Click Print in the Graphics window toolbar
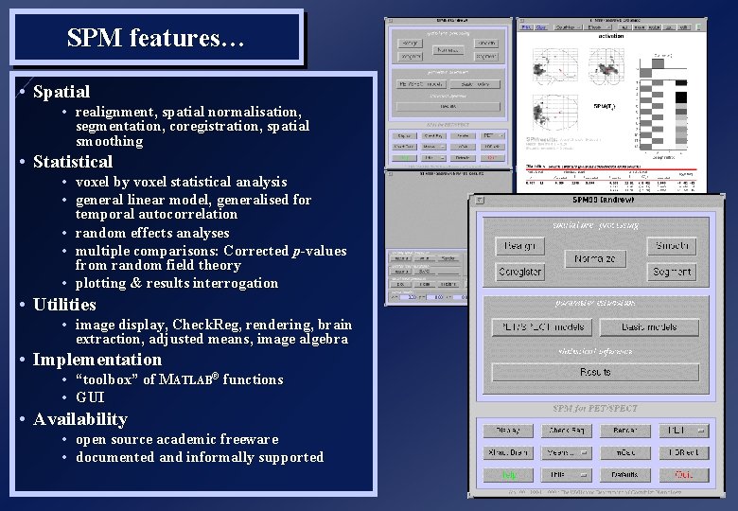The height and width of the screenshot is (511, 738). 526,27
